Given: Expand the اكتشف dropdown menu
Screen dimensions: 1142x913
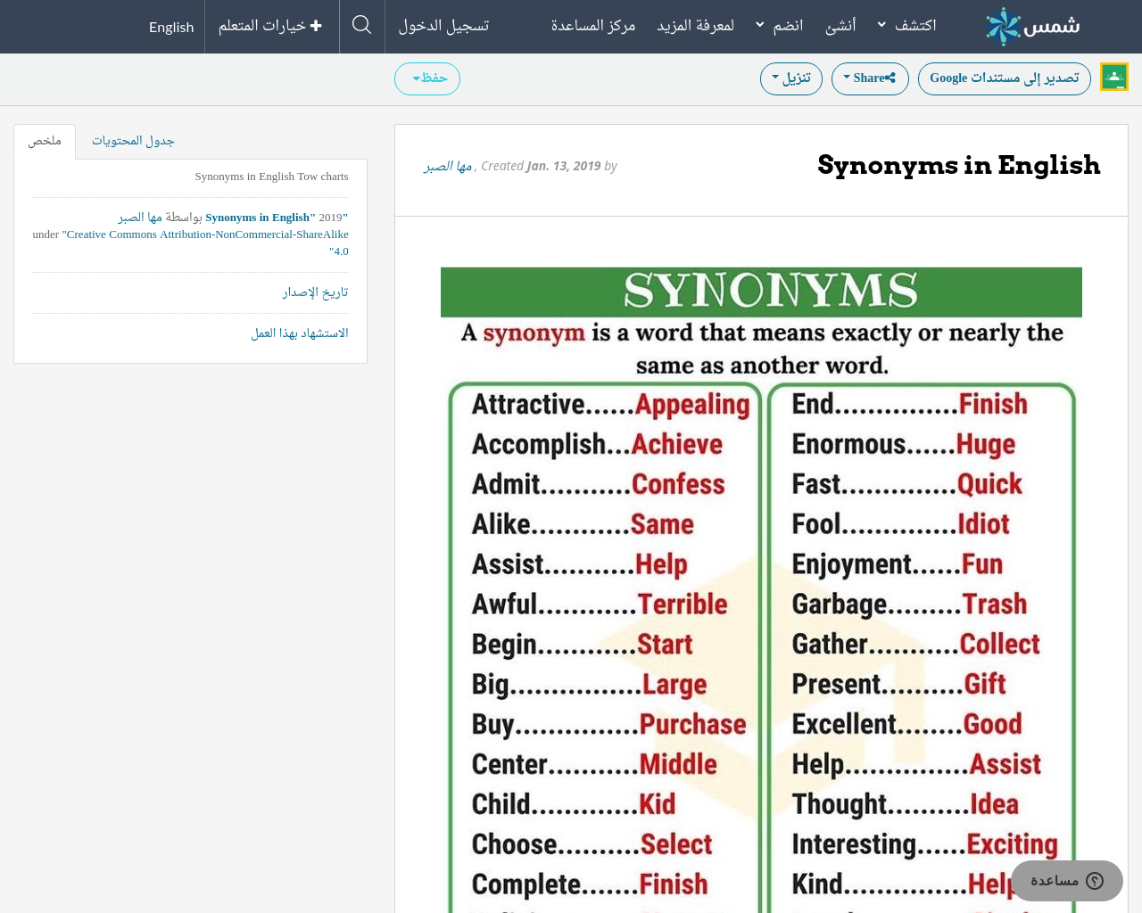Looking at the screenshot, I should (906, 26).
